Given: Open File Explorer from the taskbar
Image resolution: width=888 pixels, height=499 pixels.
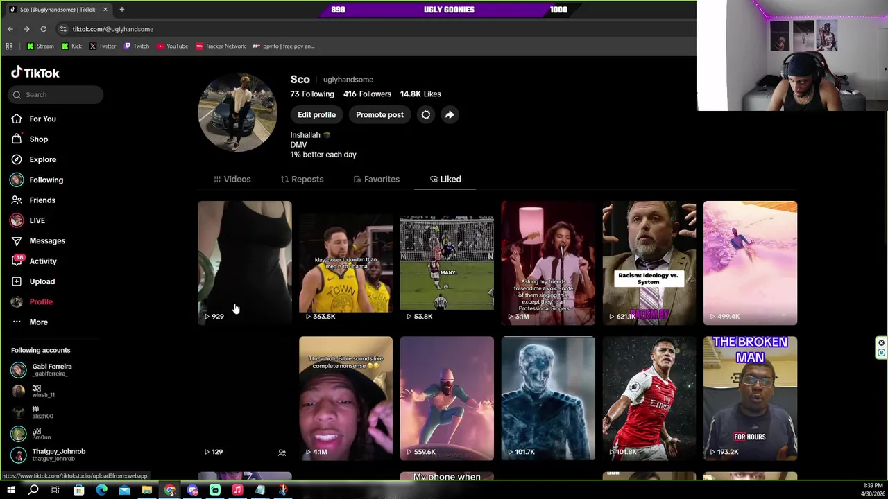Looking at the screenshot, I should (x=147, y=490).
